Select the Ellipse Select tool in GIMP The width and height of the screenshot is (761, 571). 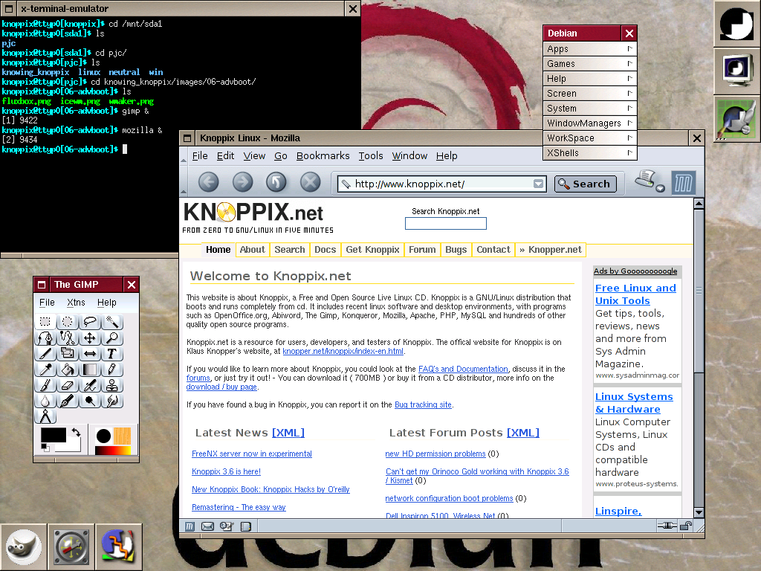click(68, 321)
